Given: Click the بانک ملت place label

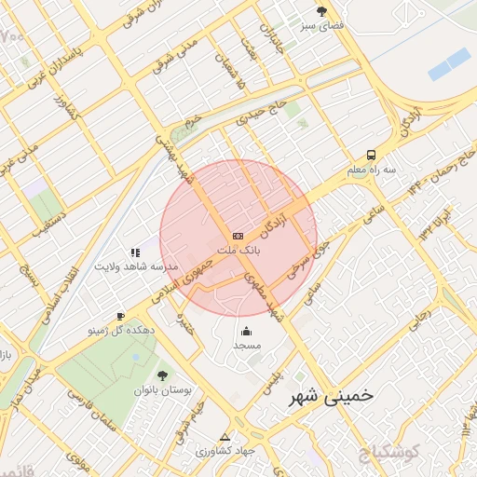Looking at the screenshot, I should pyautogui.click(x=238, y=251).
